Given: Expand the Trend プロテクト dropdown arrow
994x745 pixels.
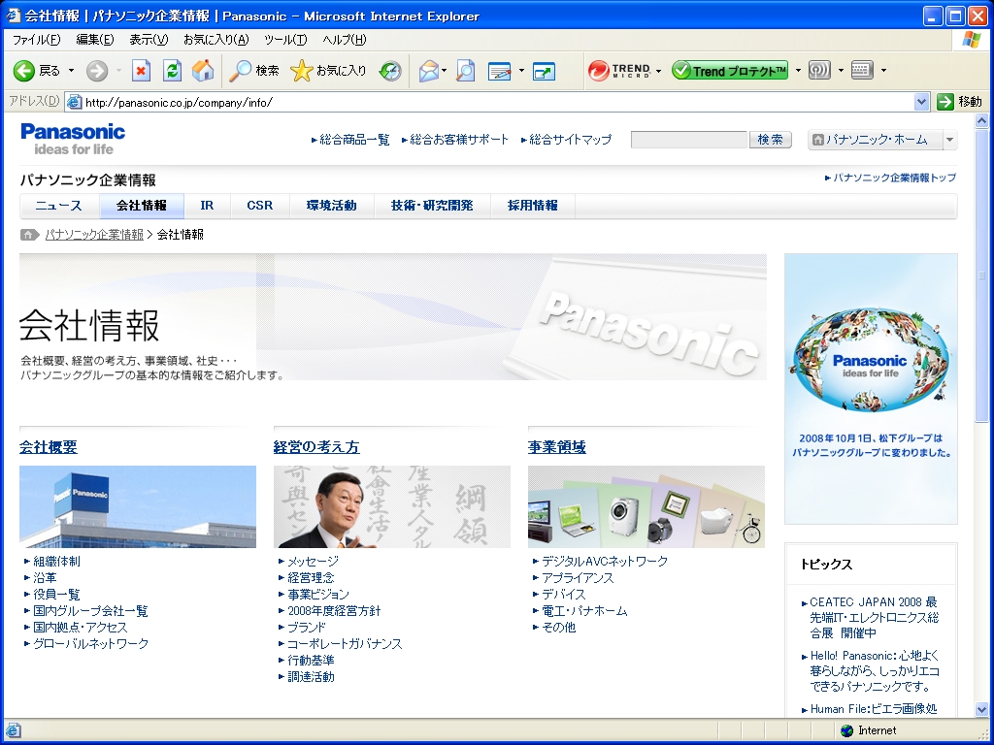Looking at the screenshot, I should coord(798,70).
